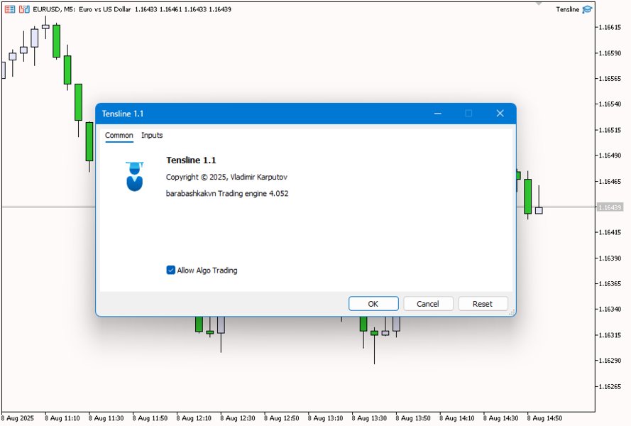Click the Allow Algo Trading label
631x426 pixels.
207,271
